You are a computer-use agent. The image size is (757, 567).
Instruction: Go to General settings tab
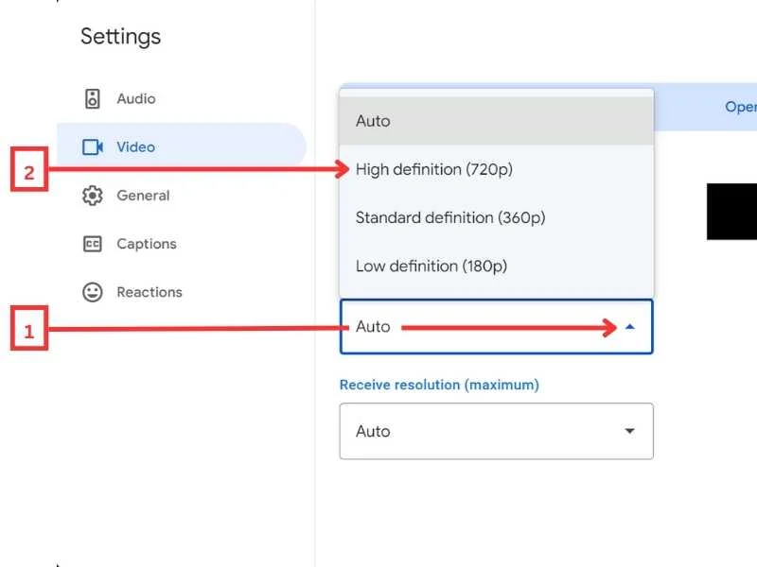click(182, 196)
